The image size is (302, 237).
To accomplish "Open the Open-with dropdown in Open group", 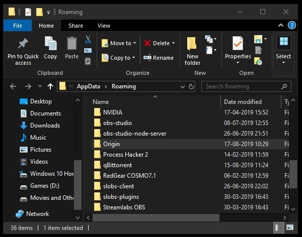I will pos(265,39).
